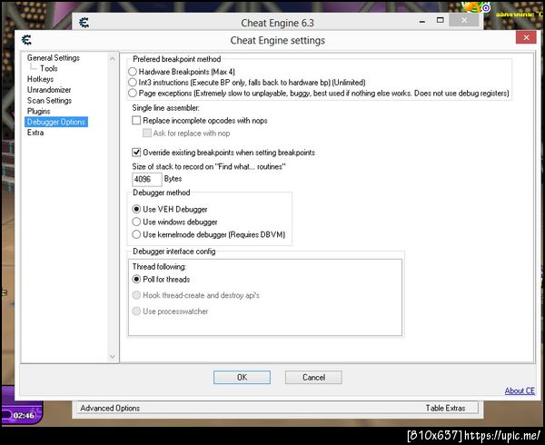
Task: Click Cheat Engine 6.3 window logo icon
Action: [84, 23]
